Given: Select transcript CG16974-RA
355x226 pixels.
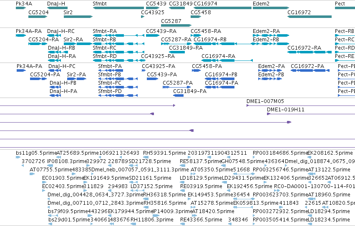Looking at the screenshot, I should (227, 60).
